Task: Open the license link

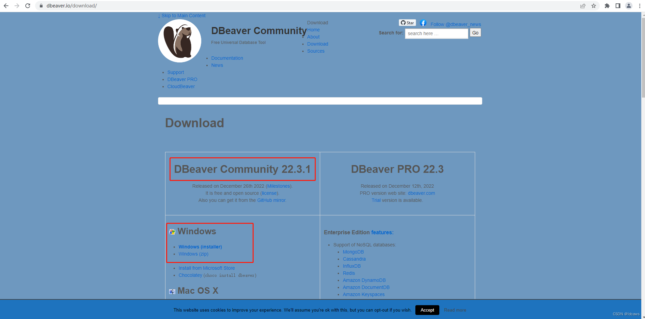Action: (x=269, y=193)
